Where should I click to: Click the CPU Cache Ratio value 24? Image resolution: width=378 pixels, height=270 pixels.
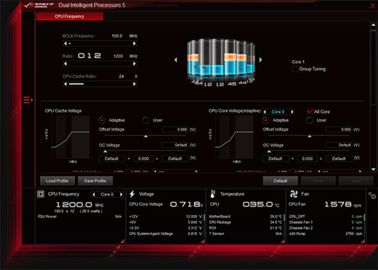121,76
